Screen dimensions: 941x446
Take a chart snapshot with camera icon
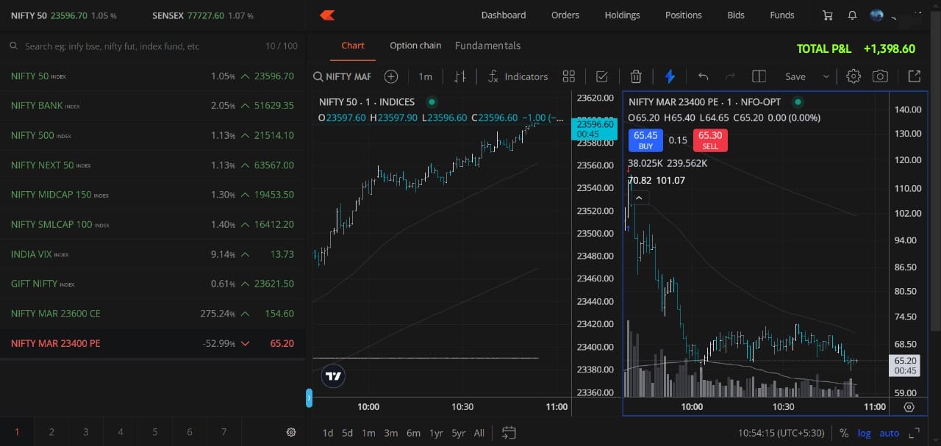click(880, 76)
